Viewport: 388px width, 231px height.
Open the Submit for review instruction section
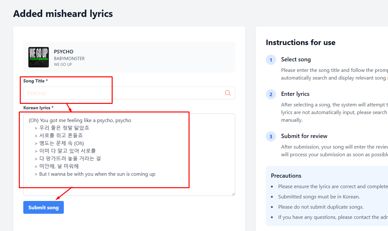[304, 136]
